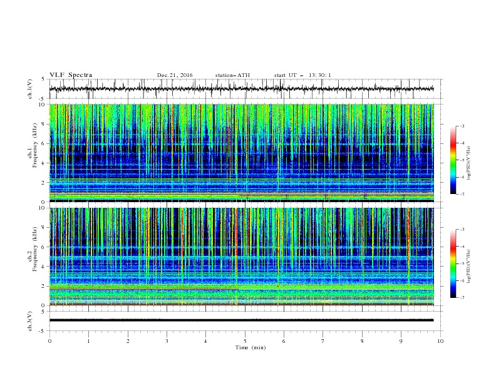Screen dimensions: 496x383
Task: Click time axis tick label '6'
Action: tap(284, 341)
